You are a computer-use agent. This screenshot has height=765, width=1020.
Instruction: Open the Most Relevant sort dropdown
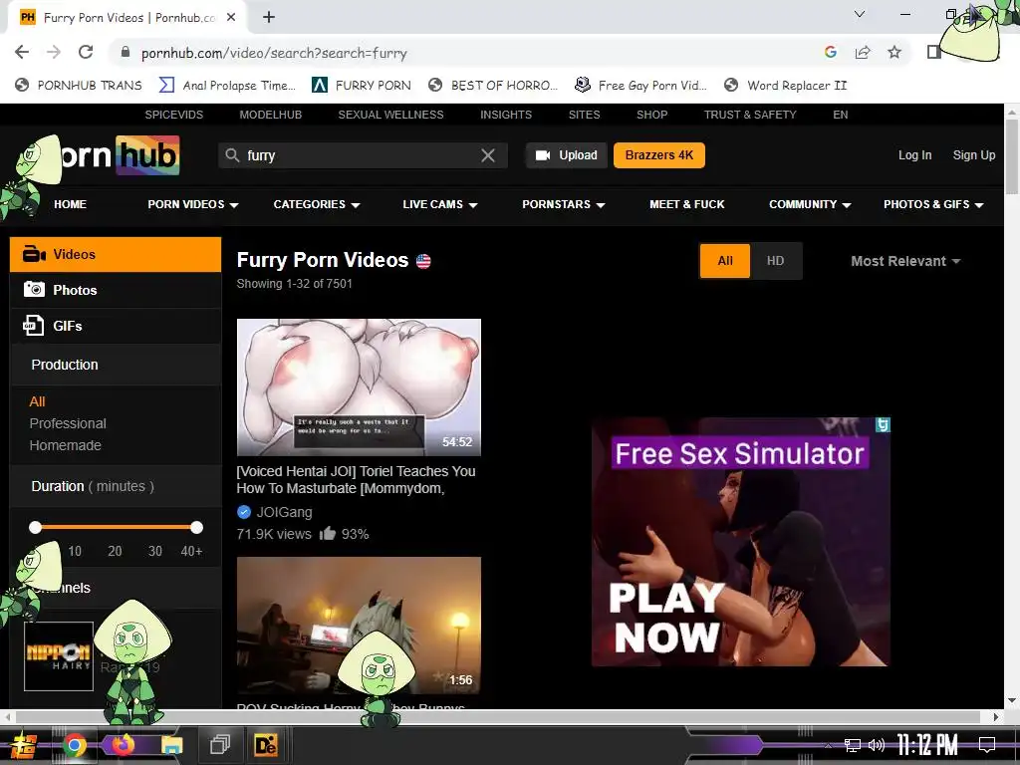pyautogui.click(x=905, y=261)
